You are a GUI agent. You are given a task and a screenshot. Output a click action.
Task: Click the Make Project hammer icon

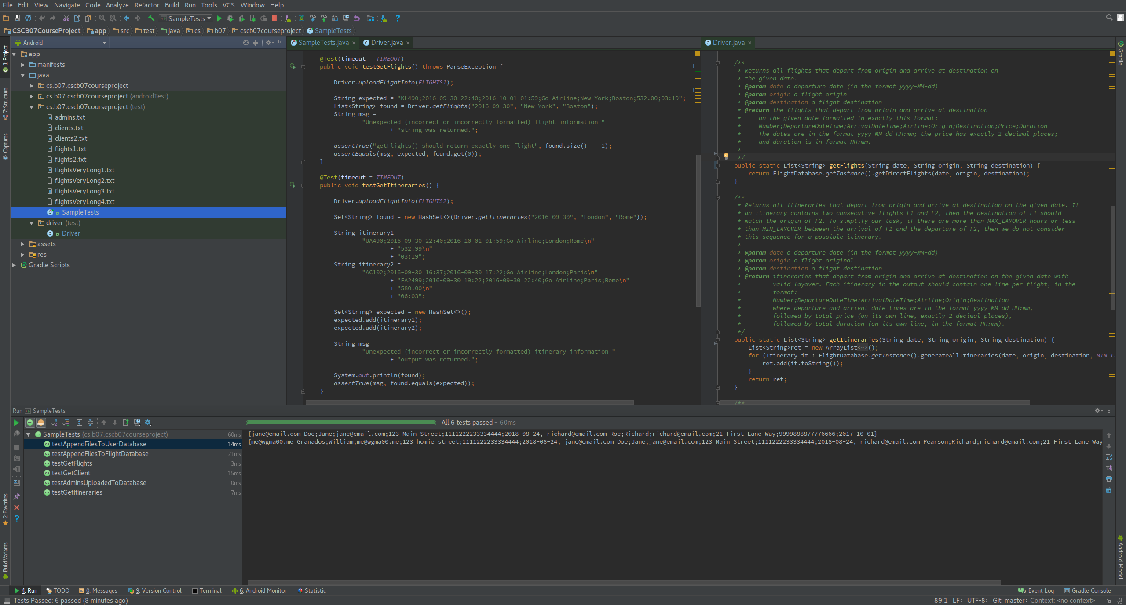151,18
